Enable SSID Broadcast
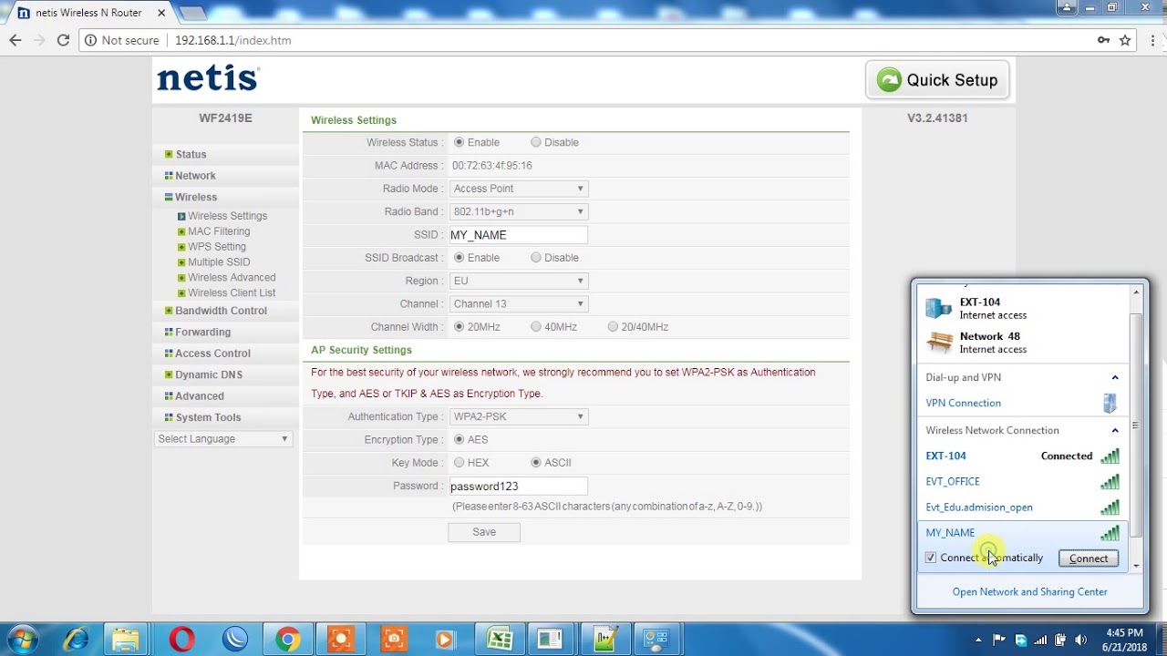 click(x=460, y=258)
